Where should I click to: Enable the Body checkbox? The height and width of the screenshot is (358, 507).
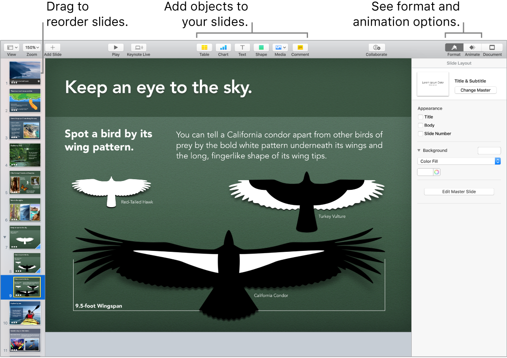pos(420,125)
